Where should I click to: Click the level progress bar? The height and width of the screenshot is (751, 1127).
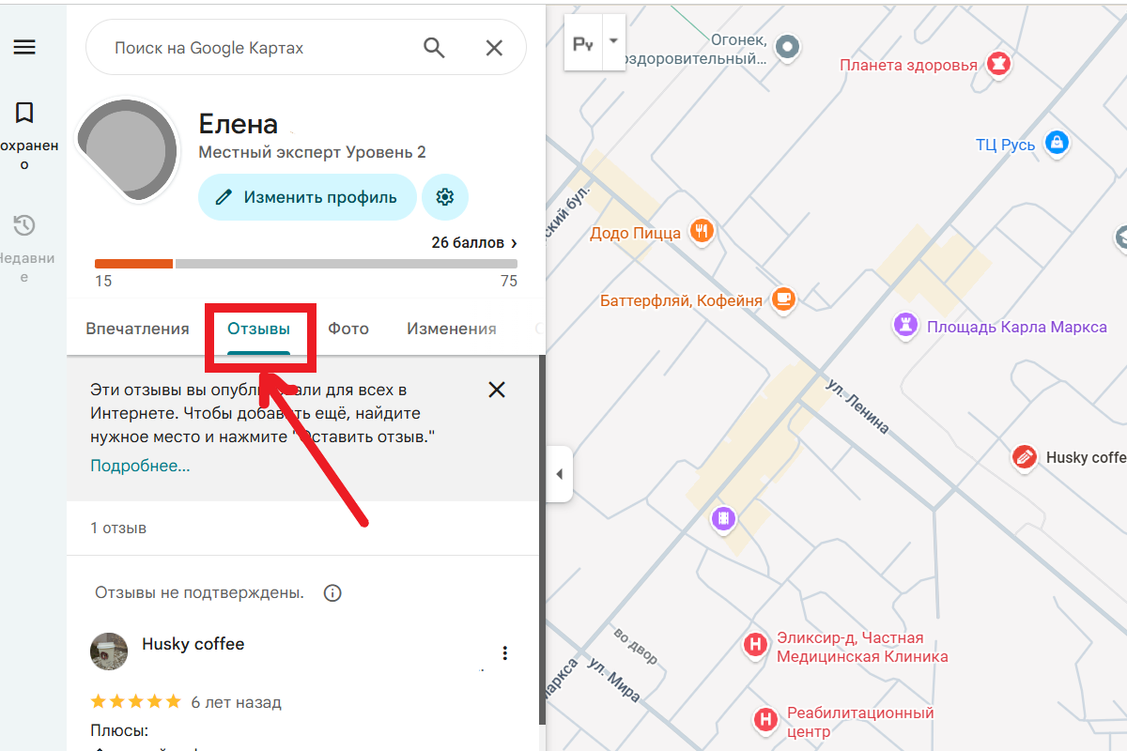pos(305,264)
